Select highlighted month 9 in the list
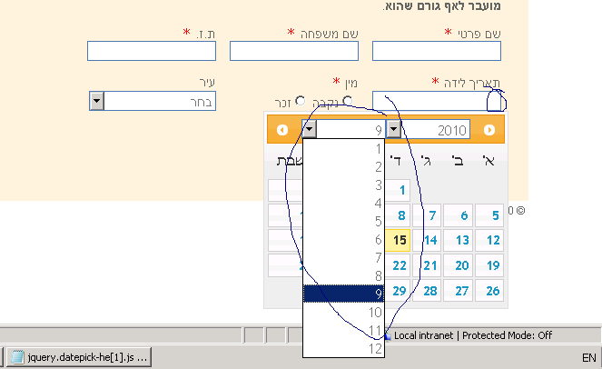 343,294
